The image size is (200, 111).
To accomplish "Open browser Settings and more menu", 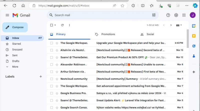I will (187, 5).
